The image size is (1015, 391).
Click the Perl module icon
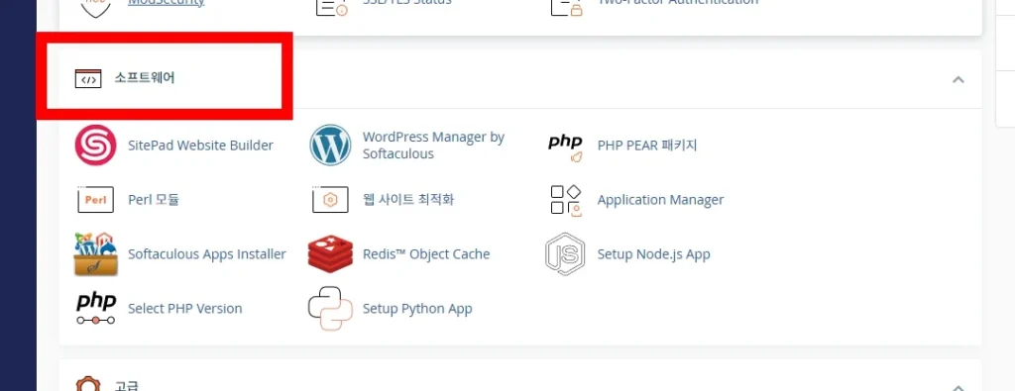point(95,200)
